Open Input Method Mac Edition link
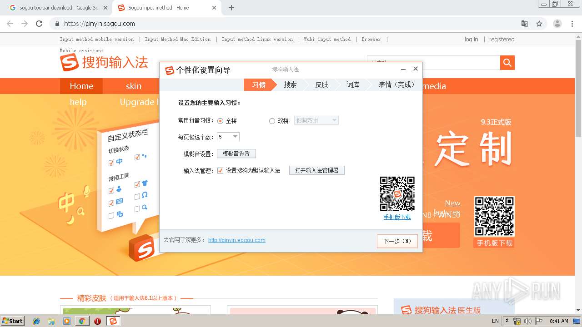The image size is (582, 327). pos(178,39)
